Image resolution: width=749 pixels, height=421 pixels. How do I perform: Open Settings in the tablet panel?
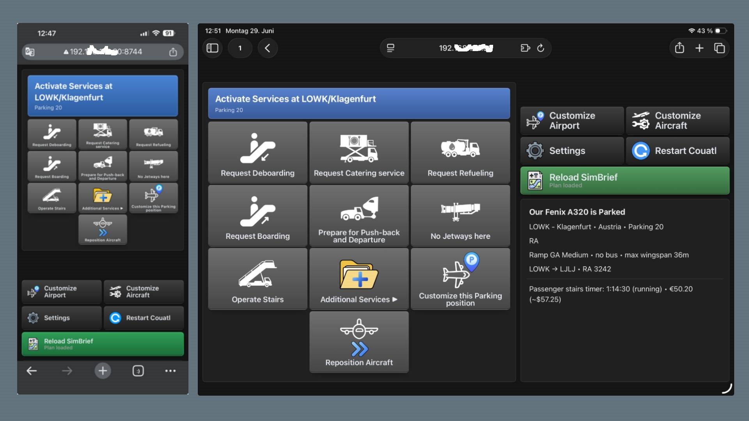572,150
